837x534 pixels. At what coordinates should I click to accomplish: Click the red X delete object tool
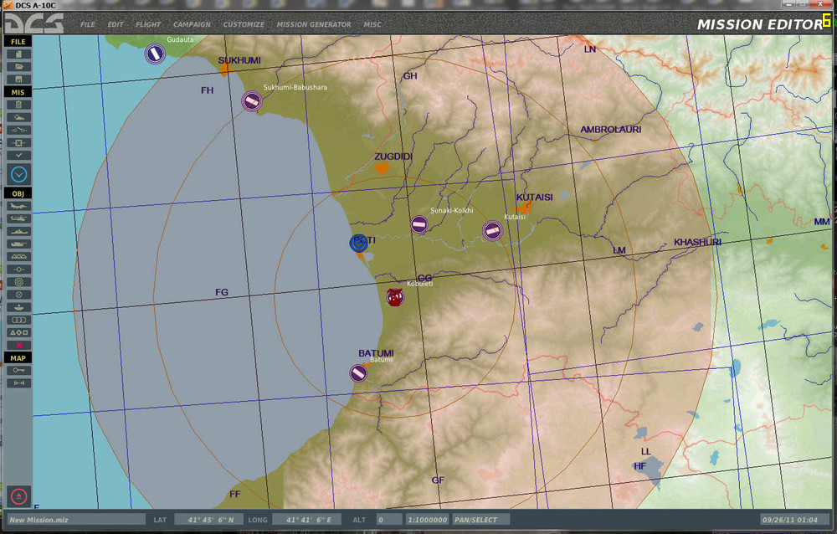pos(18,345)
